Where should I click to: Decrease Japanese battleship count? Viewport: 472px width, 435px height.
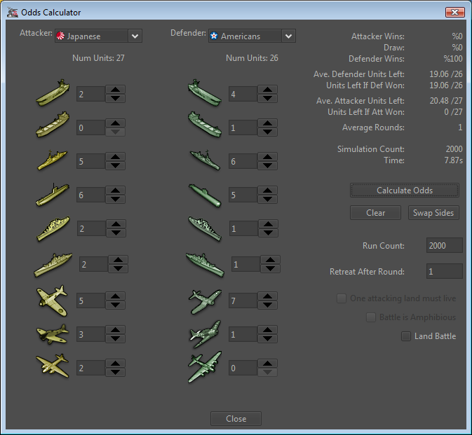click(x=118, y=269)
